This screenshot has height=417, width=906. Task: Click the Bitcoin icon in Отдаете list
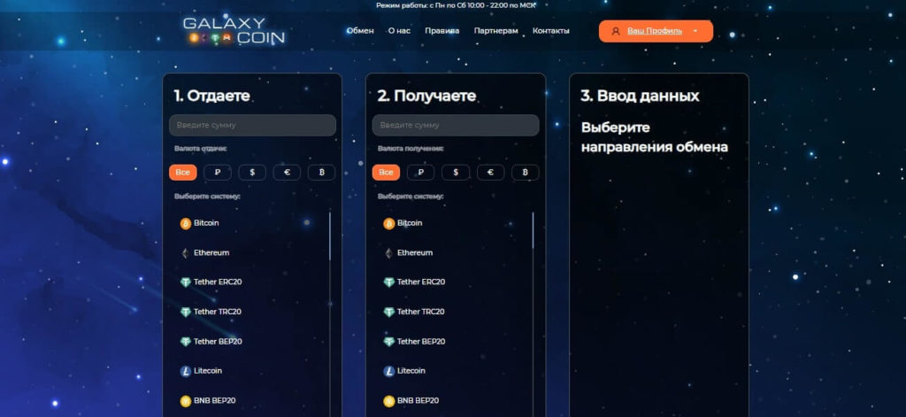186,224
